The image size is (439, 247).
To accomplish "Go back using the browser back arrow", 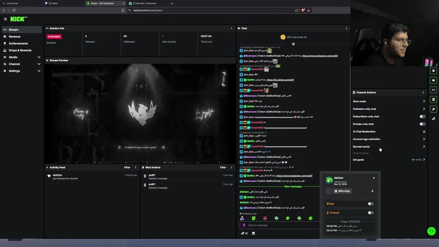I will coord(4,10).
